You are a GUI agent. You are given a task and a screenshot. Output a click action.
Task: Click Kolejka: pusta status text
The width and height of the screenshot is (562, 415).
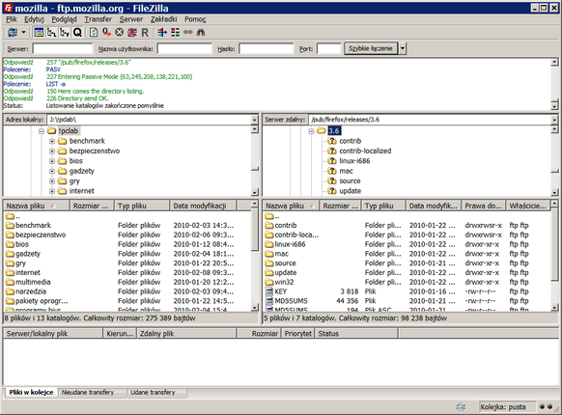pos(503,407)
